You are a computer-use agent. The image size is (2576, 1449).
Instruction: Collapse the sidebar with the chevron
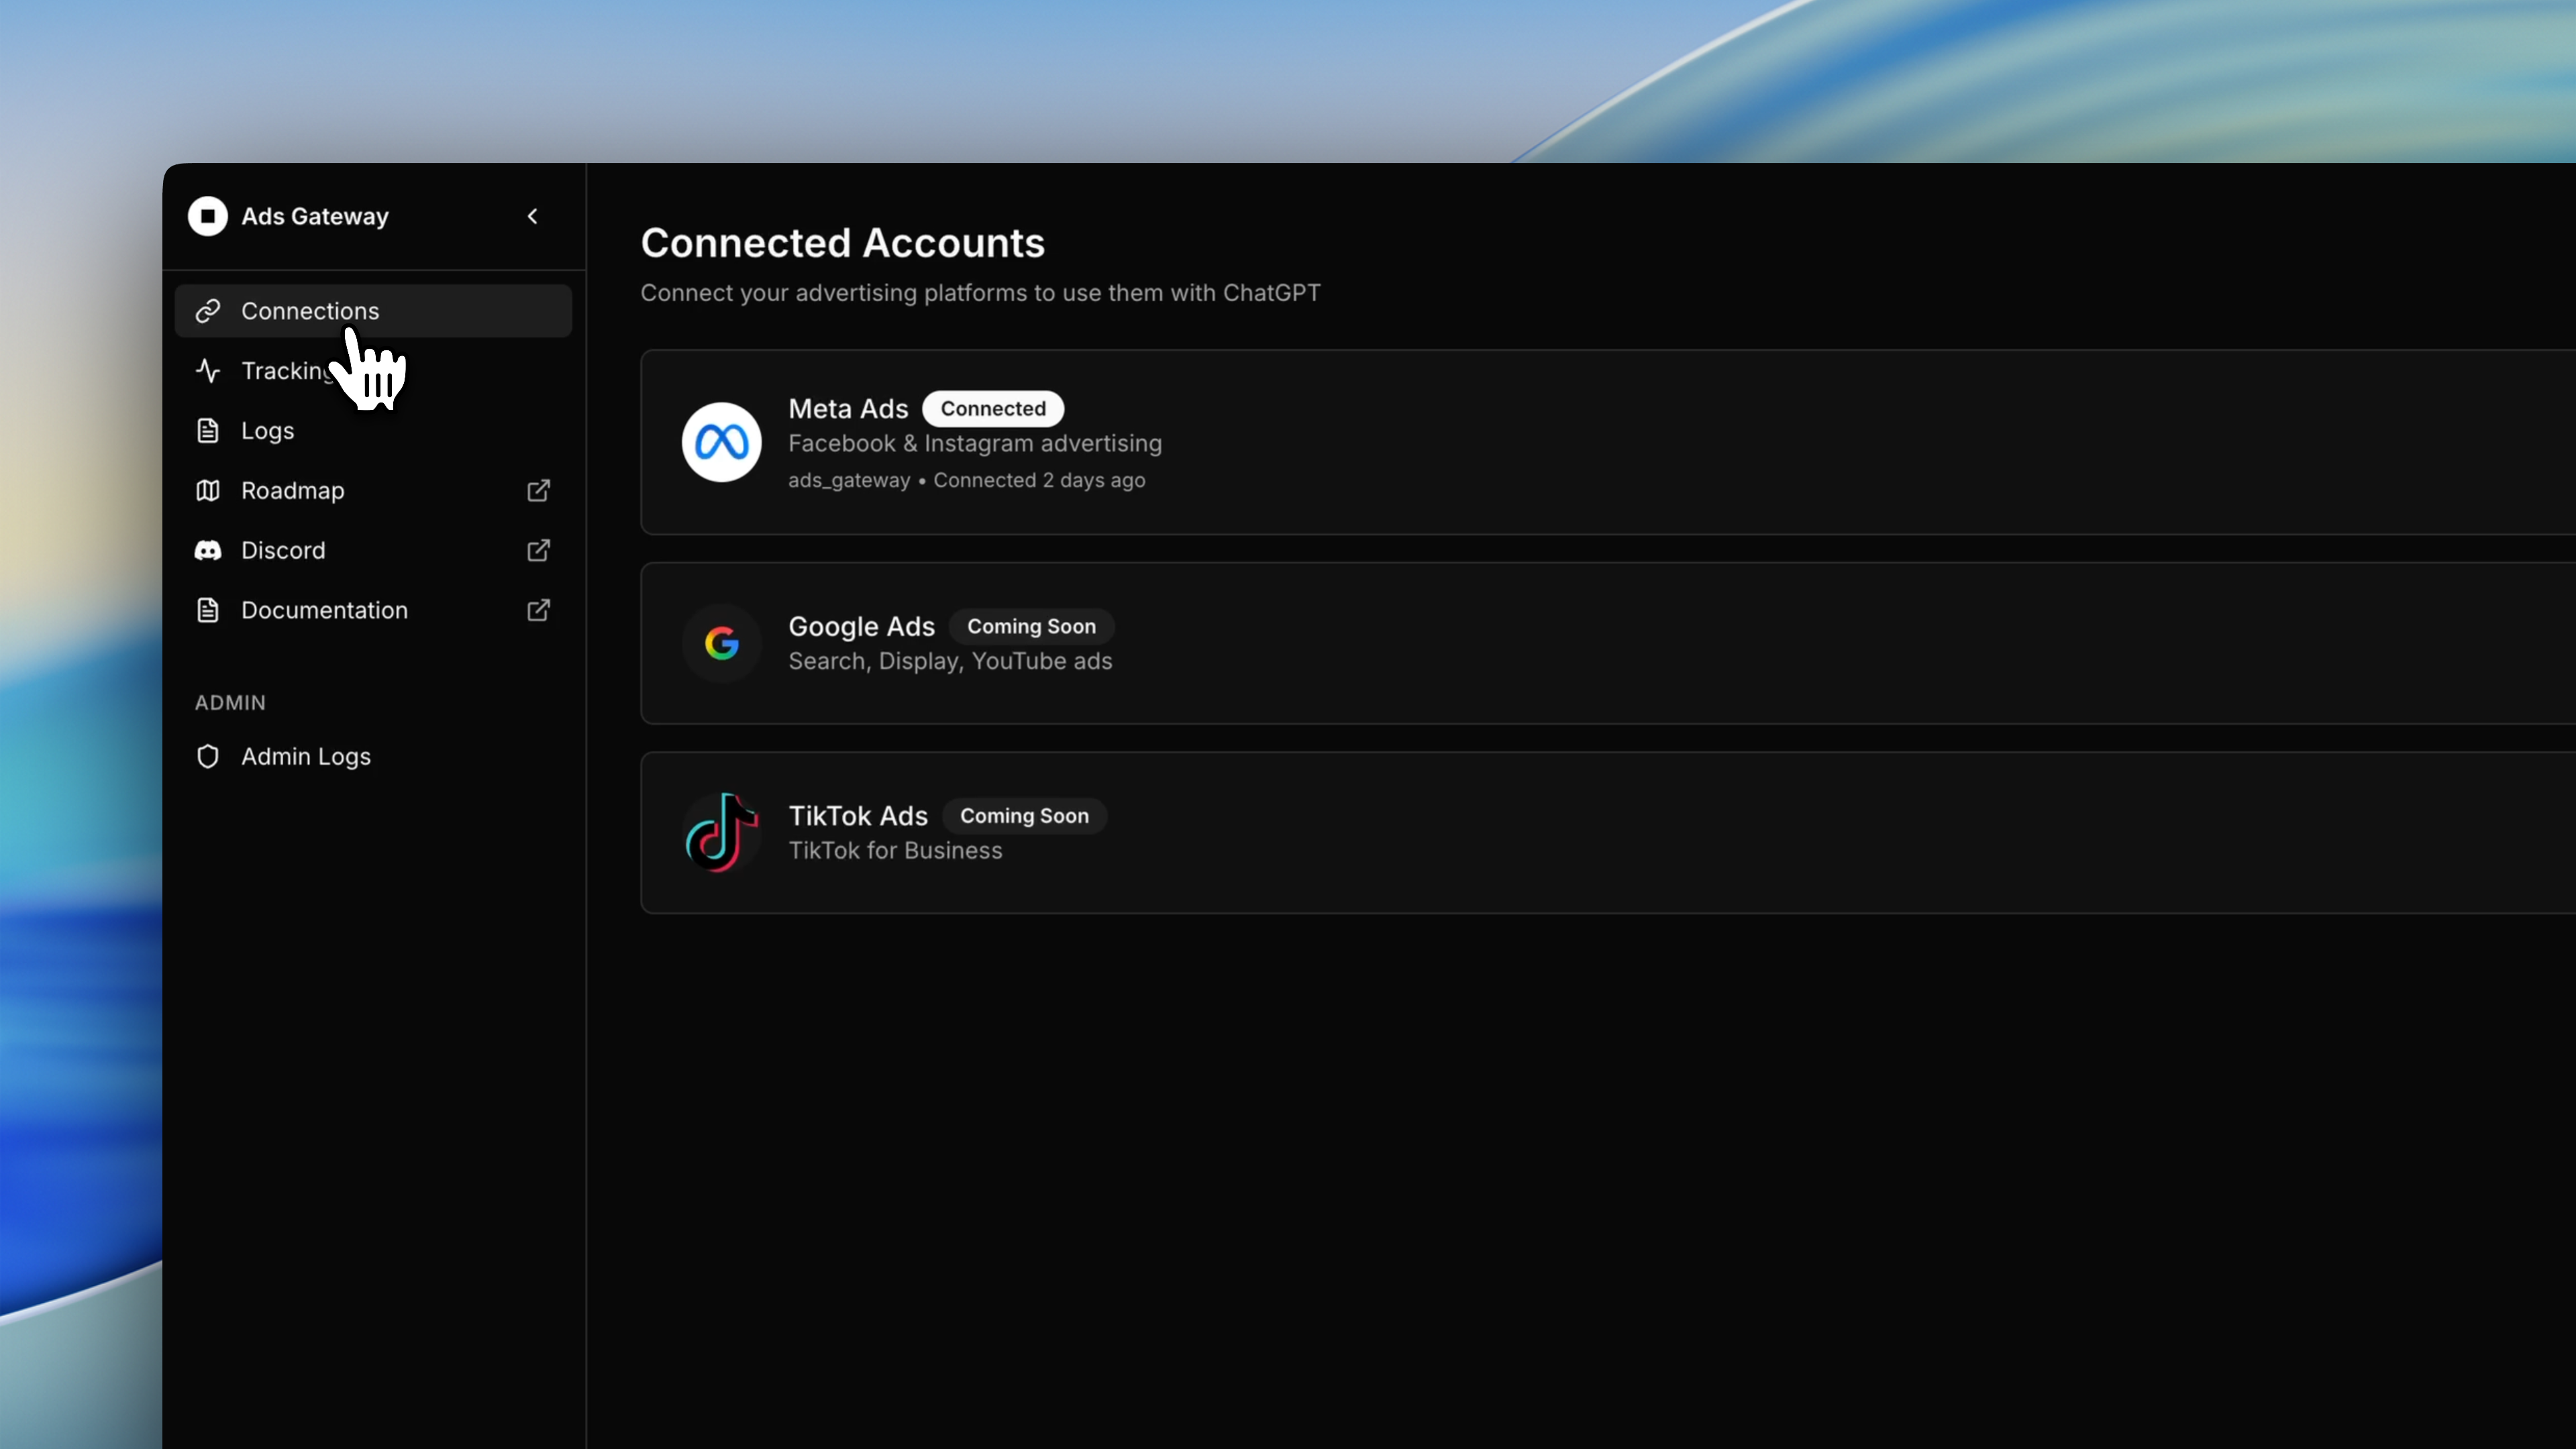click(532, 216)
